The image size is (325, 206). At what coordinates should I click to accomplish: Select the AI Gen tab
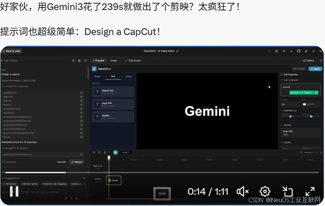128,77
